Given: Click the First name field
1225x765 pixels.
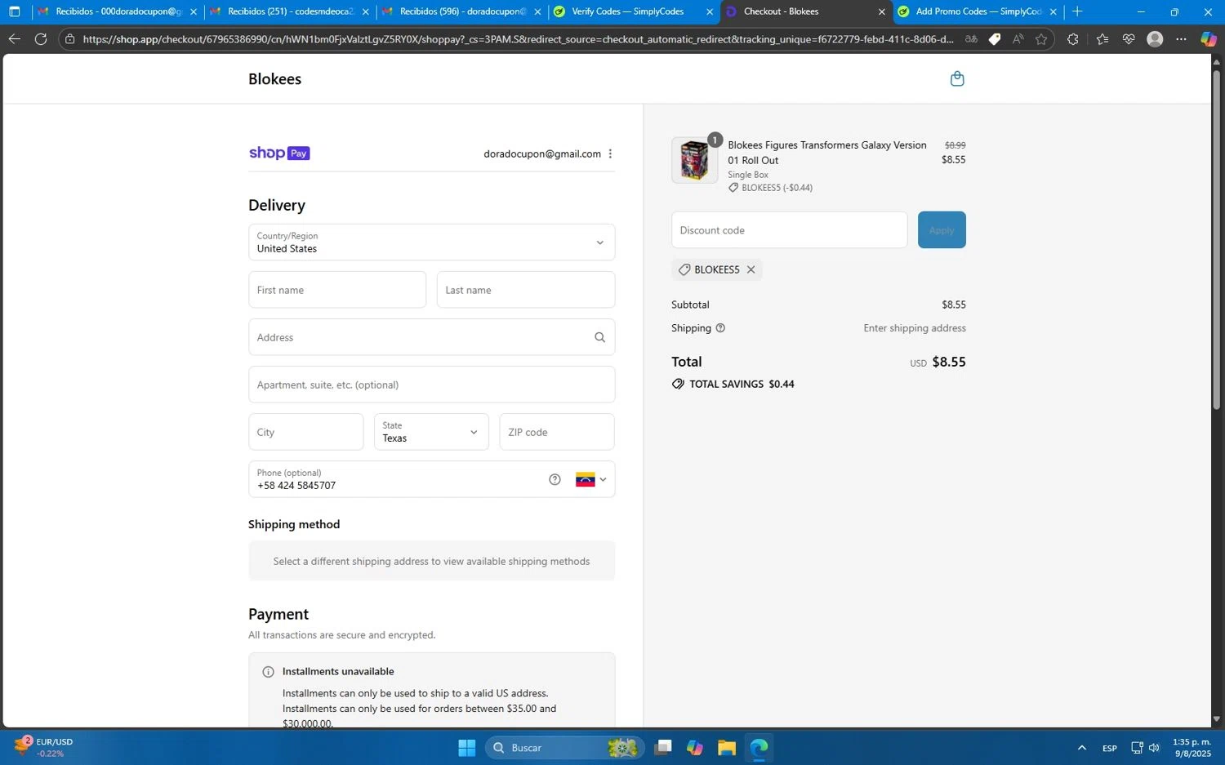Looking at the screenshot, I should click(x=337, y=290).
